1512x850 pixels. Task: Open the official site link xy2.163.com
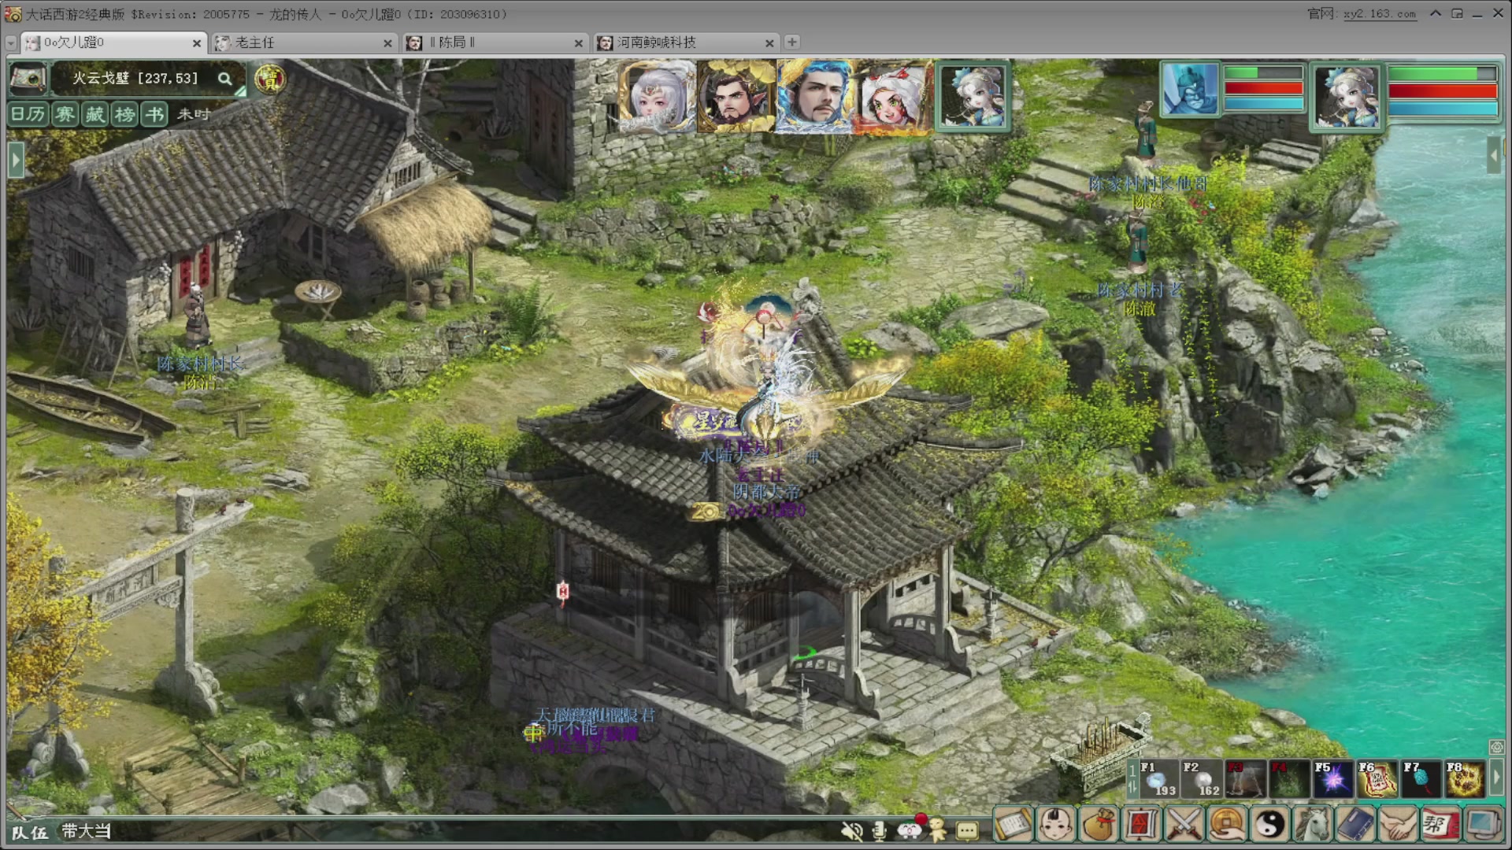click(x=1379, y=14)
